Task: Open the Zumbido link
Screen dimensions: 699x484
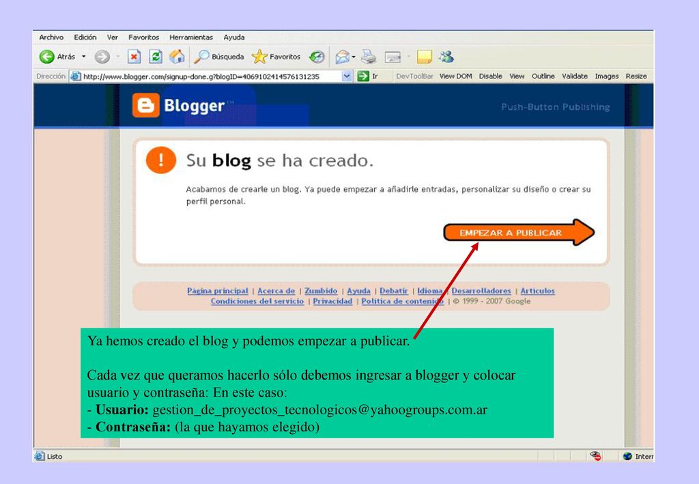Action: click(x=321, y=291)
